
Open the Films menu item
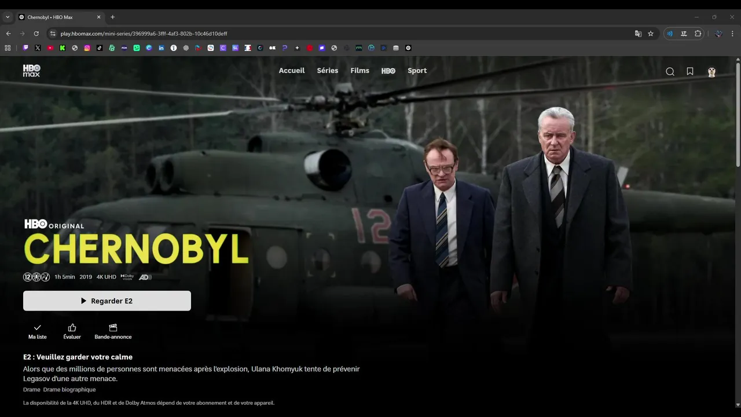pos(360,71)
